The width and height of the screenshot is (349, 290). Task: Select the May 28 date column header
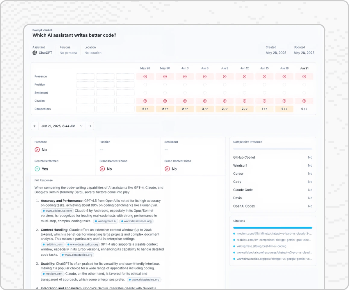click(x=145, y=68)
